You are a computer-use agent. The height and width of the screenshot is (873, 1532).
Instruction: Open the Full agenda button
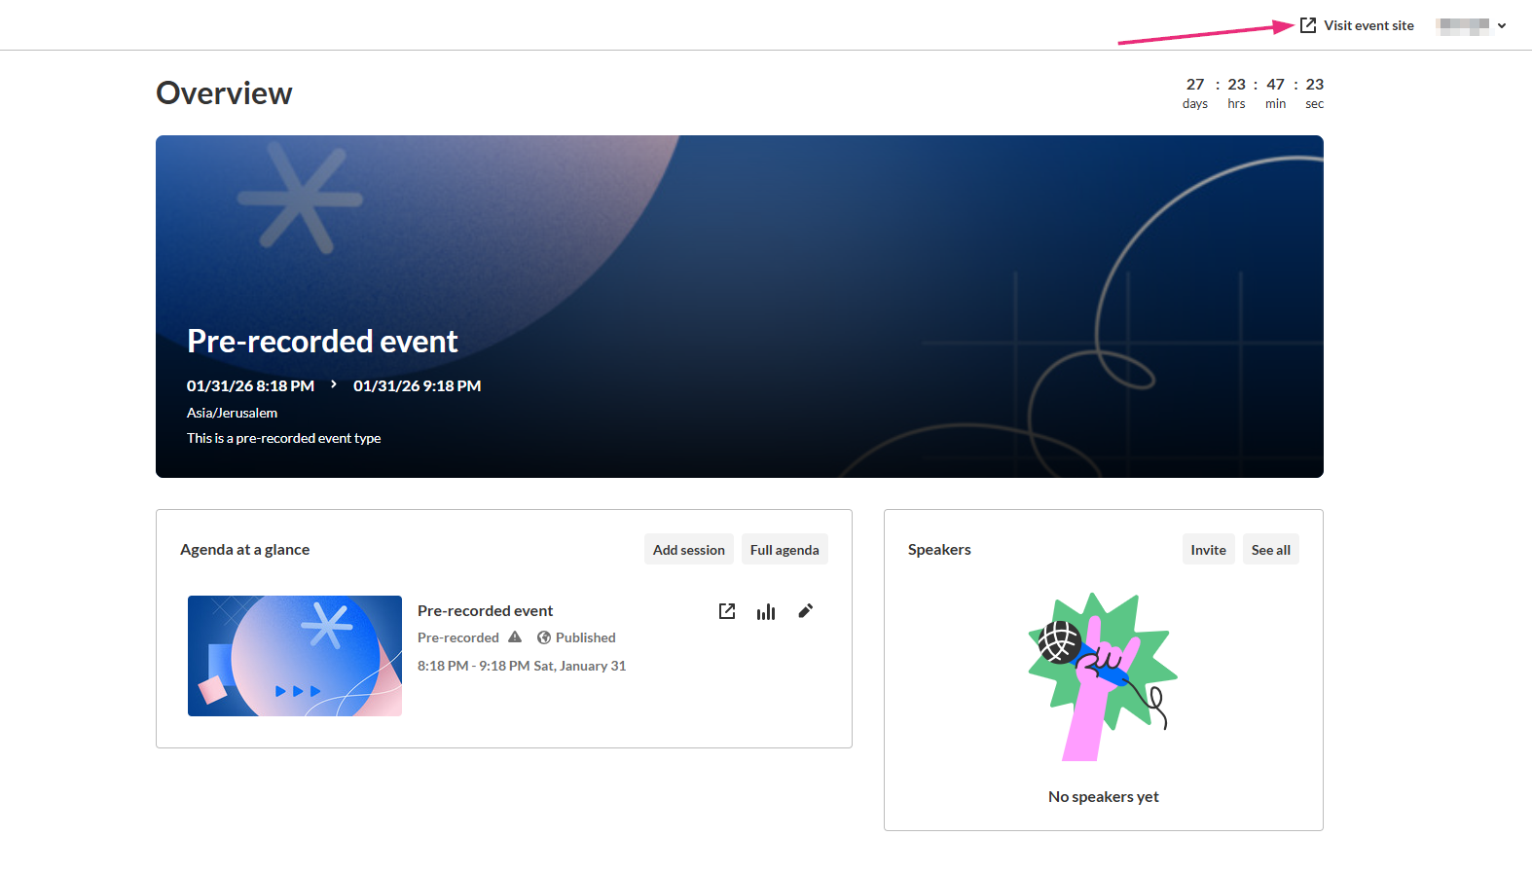coord(784,550)
